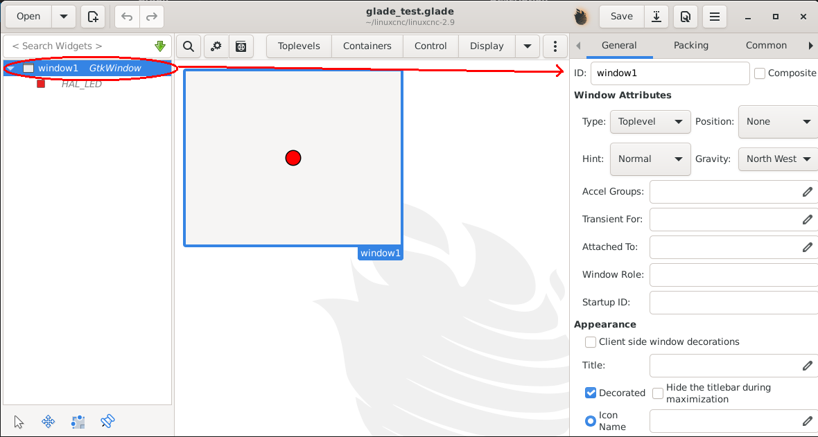Select the Icon Name radio button
This screenshot has width=818, height=437.
tap(591, 421)
